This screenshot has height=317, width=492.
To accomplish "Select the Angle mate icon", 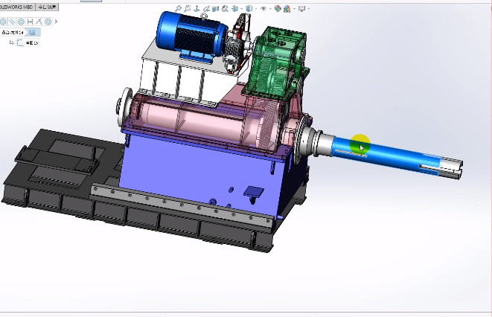I will tap(39, 22).
